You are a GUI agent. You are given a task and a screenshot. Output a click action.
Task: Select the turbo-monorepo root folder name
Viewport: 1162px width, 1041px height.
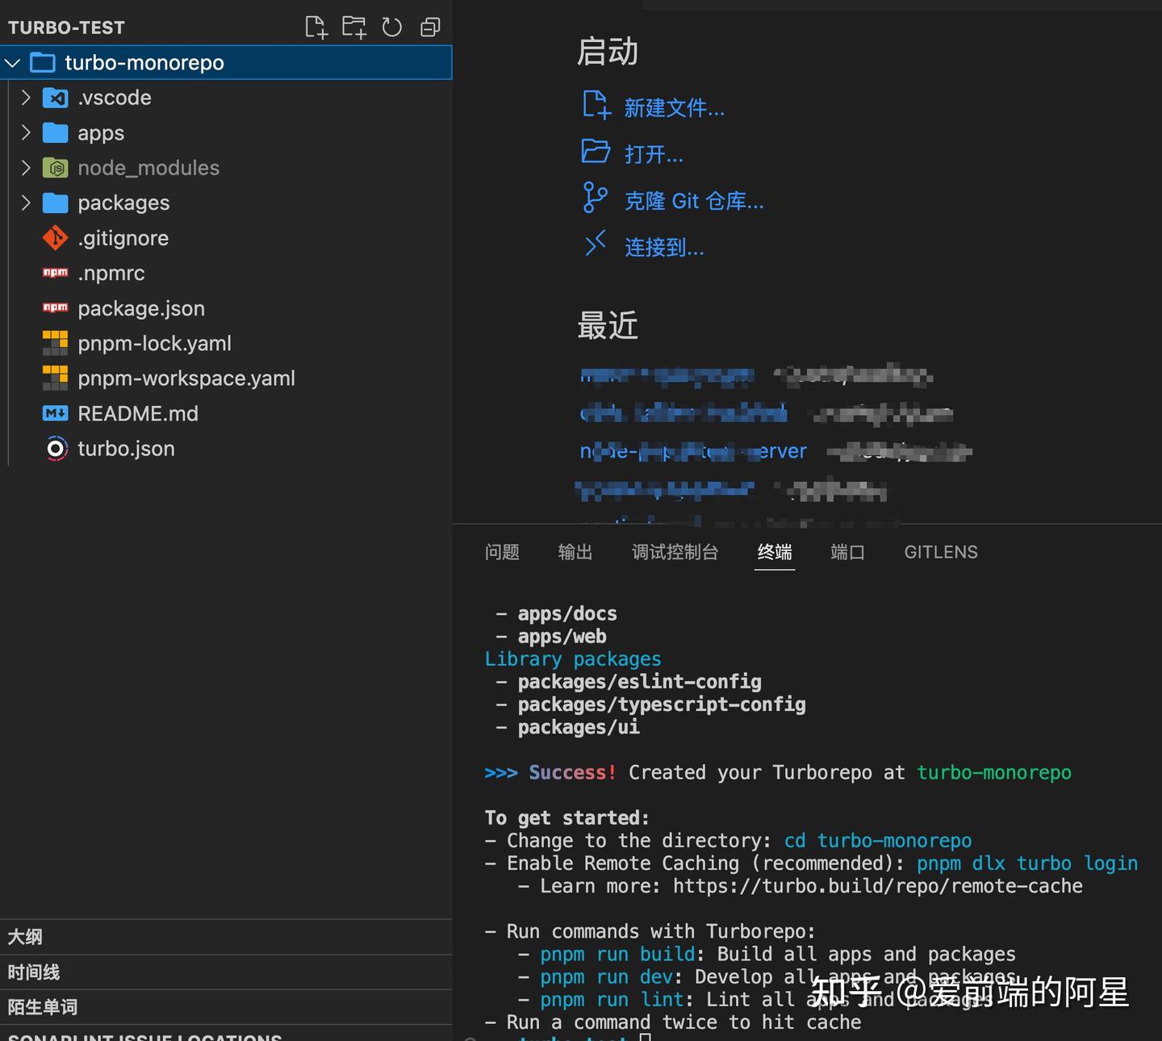point(144,63)
